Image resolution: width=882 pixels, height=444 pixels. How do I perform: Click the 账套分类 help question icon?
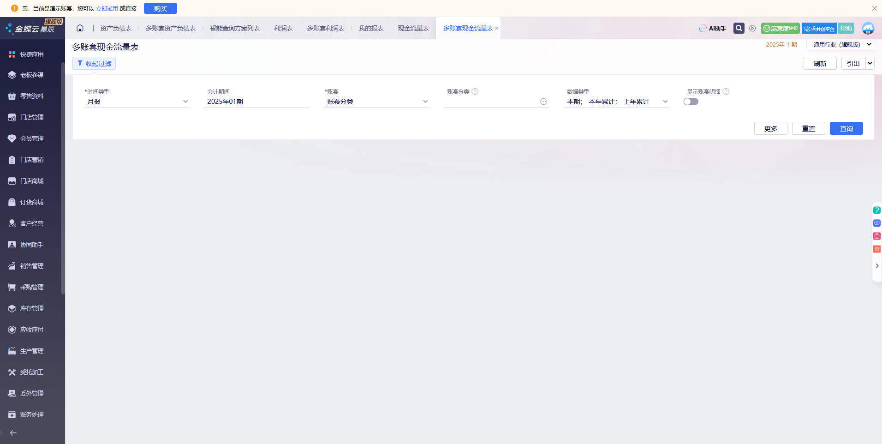click(x=475, y=91)
